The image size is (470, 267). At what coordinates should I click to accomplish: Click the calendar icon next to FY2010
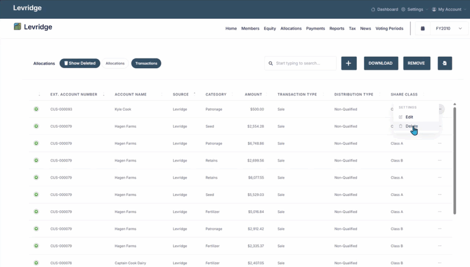click(x=423, y=28)
